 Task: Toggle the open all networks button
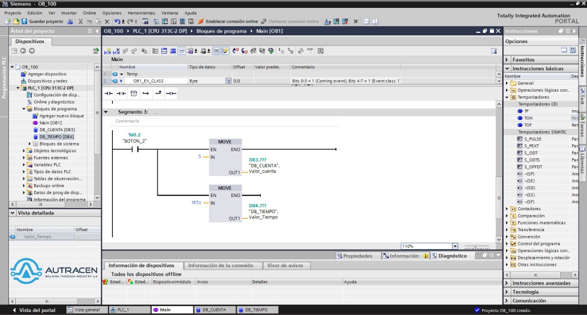coord(164,51)
